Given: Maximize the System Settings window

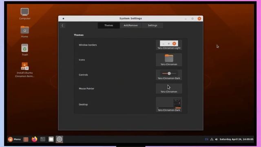Looking at the screenshot, I should pyautogui.click(x=192, y=19).
